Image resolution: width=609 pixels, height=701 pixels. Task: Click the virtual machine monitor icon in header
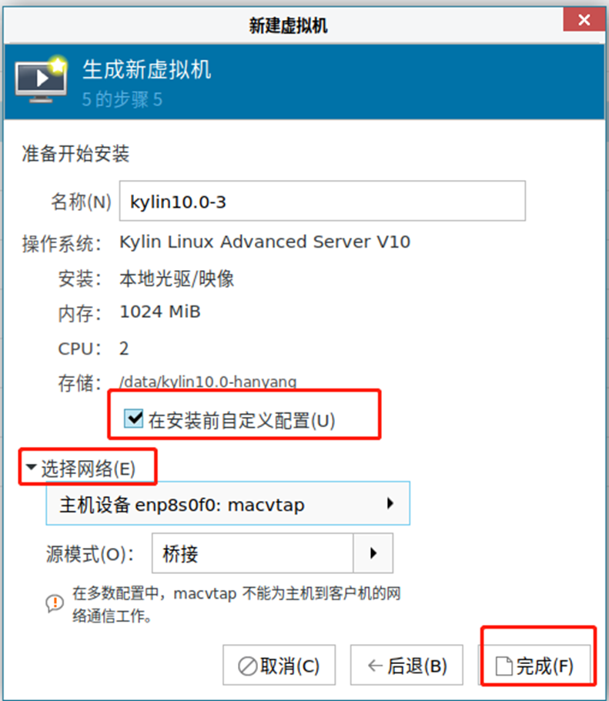coord(41,79)
